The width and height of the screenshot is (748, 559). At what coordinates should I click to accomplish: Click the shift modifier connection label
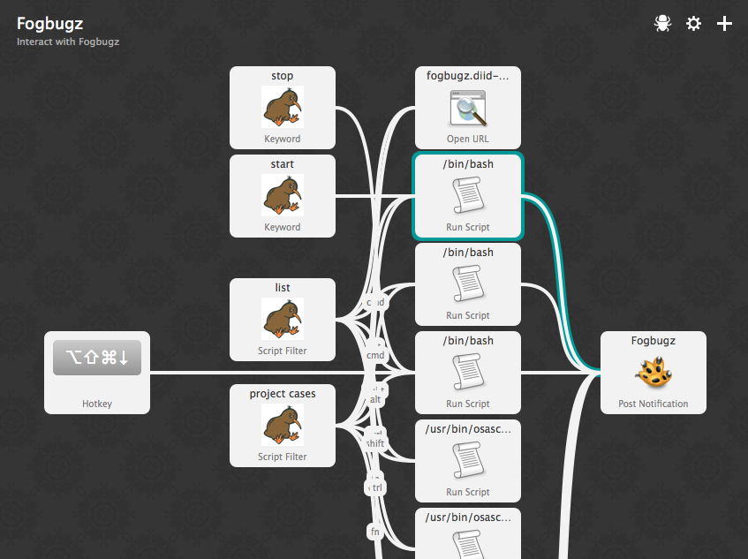pos(375,443)
